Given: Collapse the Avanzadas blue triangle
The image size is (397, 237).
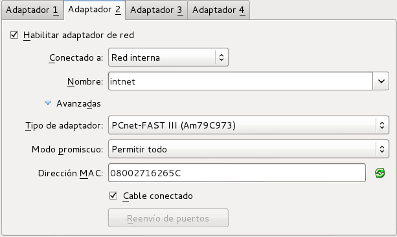Looking at the screenshot, I should click(48, 103).
